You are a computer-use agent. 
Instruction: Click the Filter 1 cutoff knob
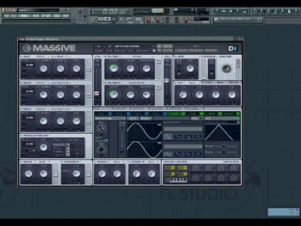coord(113,68)
